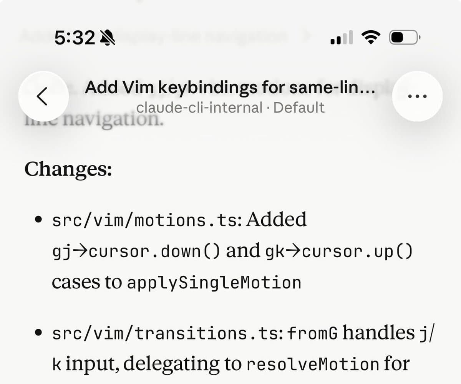The width and height of the screenshot is (461, 384).
Task: Tap the bullet next to src/vim/motions.ts
Action: coord(38,220)
